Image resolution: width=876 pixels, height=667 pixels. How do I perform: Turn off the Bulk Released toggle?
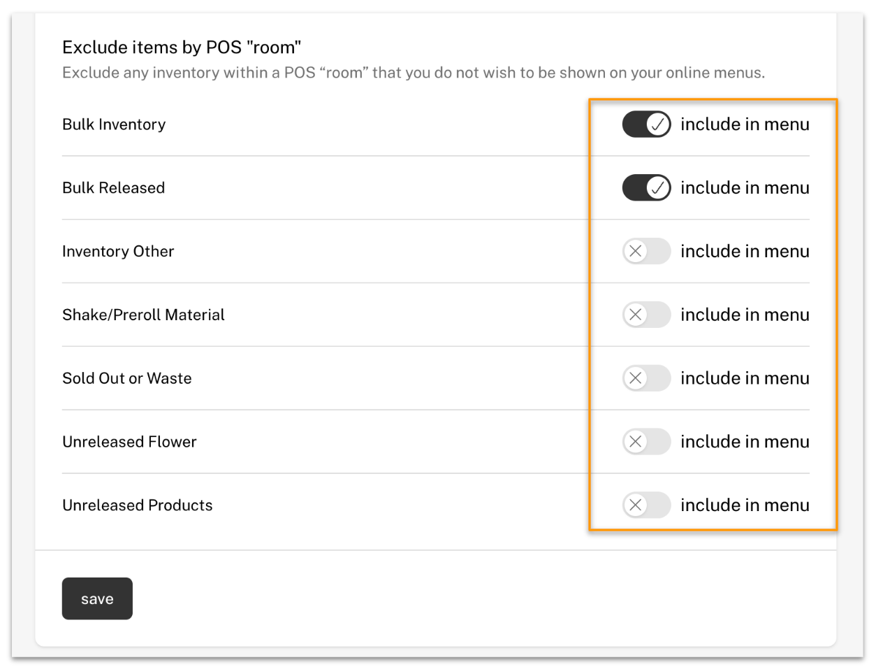coord(646,188)
